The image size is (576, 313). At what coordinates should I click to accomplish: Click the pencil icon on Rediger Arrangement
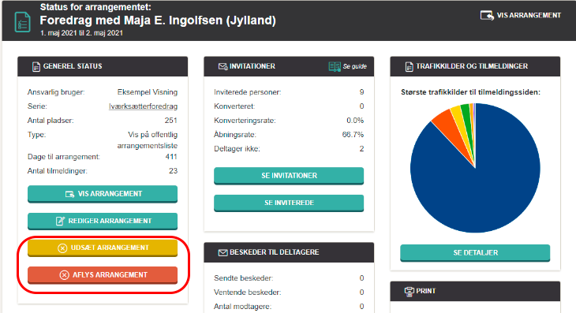pos(60,221)
